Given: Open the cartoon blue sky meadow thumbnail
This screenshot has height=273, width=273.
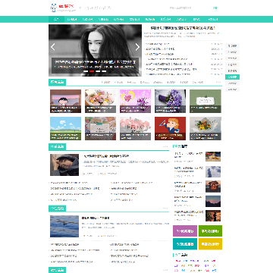Looking at the screenshot, I should (x=65, y=128).
